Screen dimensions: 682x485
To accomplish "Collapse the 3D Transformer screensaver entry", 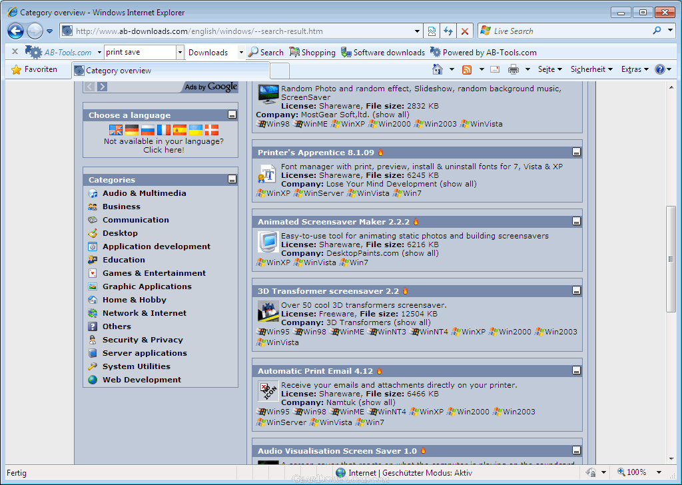I will coord(576,290).
